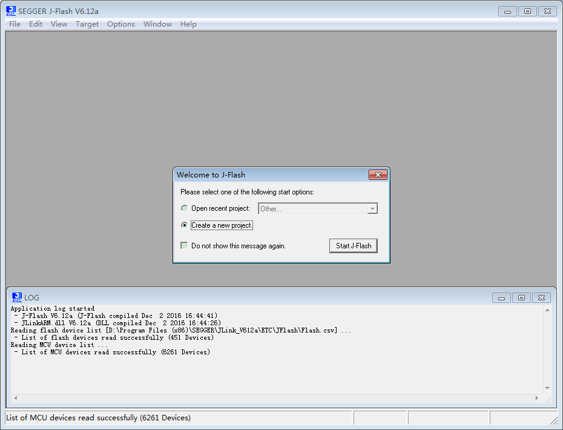This screenshot has width=563, height=430.
Task: Minimize the SEGGER J-Flash main window
Action: [x=507, y=11]
